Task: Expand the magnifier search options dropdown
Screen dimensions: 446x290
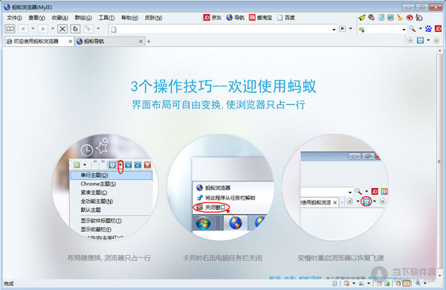Action: pyautogui.click(x=421, y=29)
